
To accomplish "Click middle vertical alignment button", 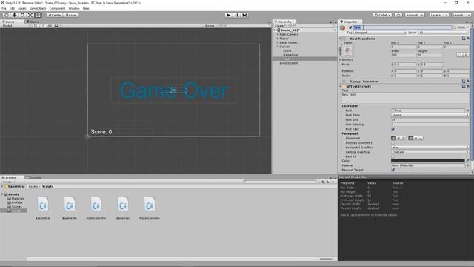I will coord(415,138).
